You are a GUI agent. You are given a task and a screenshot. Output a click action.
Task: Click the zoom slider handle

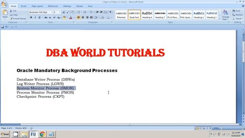click(x=233, y=128)
